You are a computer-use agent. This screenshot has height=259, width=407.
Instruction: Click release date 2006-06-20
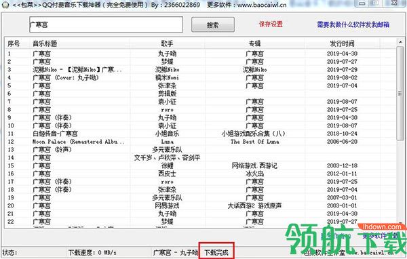tap(342, 142)
